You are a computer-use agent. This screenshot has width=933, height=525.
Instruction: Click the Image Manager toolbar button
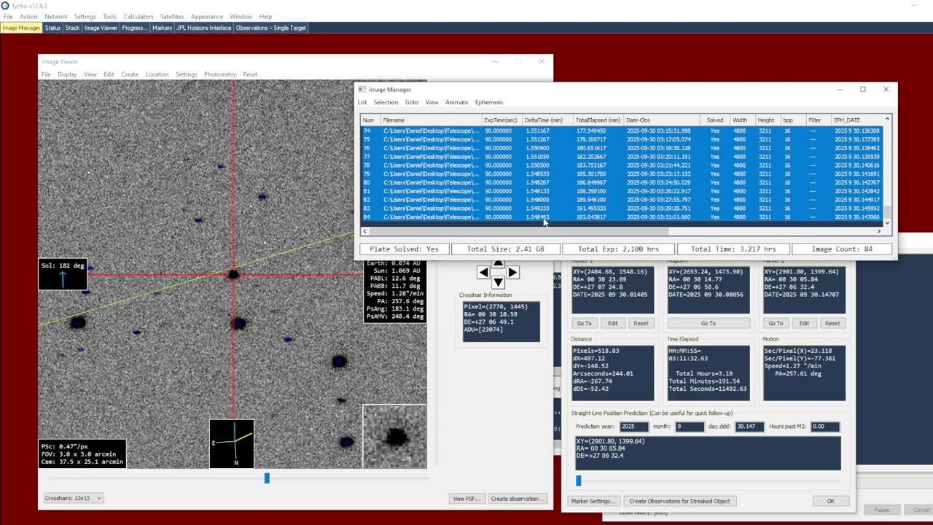pyautogui.click(x=21, y=28)
